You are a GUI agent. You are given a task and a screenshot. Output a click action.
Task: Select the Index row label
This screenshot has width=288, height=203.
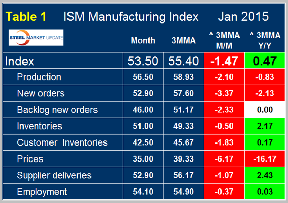click(19, 61)
